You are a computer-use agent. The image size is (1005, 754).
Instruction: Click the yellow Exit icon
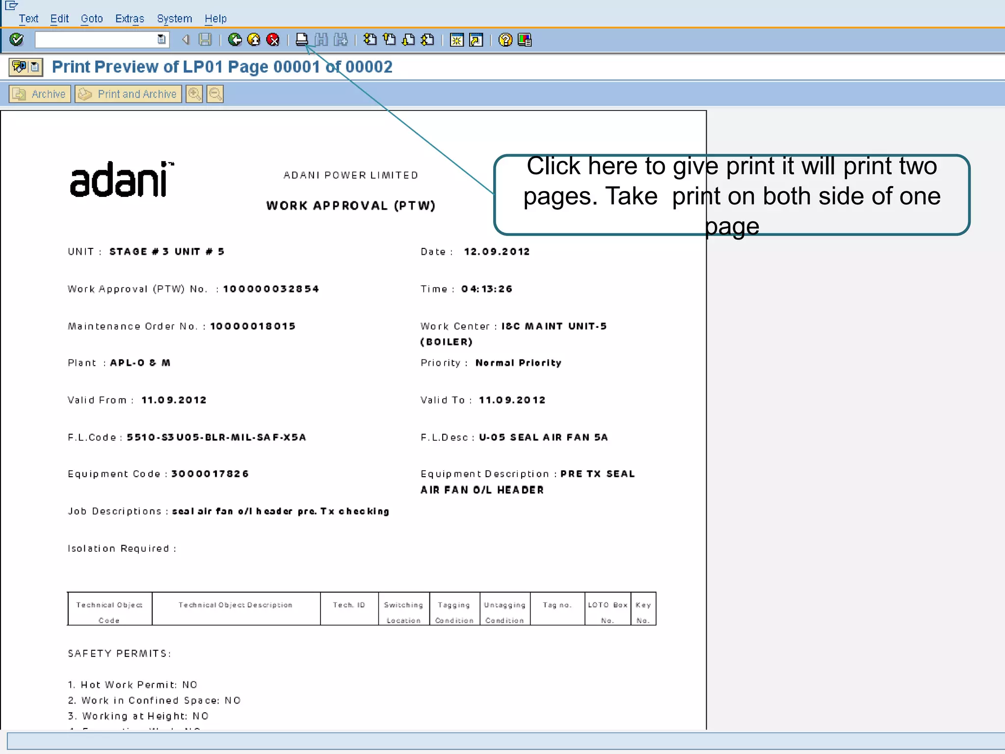(254, 40)
